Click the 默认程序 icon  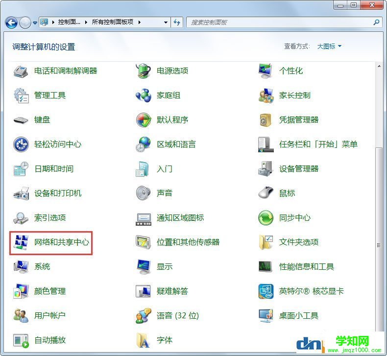pyautogui.click(x=144, y=120)
